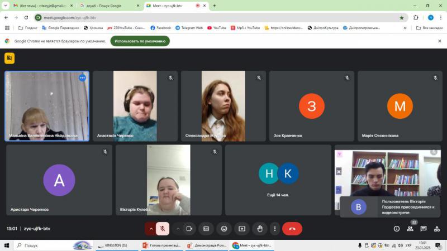
Task: Dismiss the default browser infobar
Action: click(440, 41)
